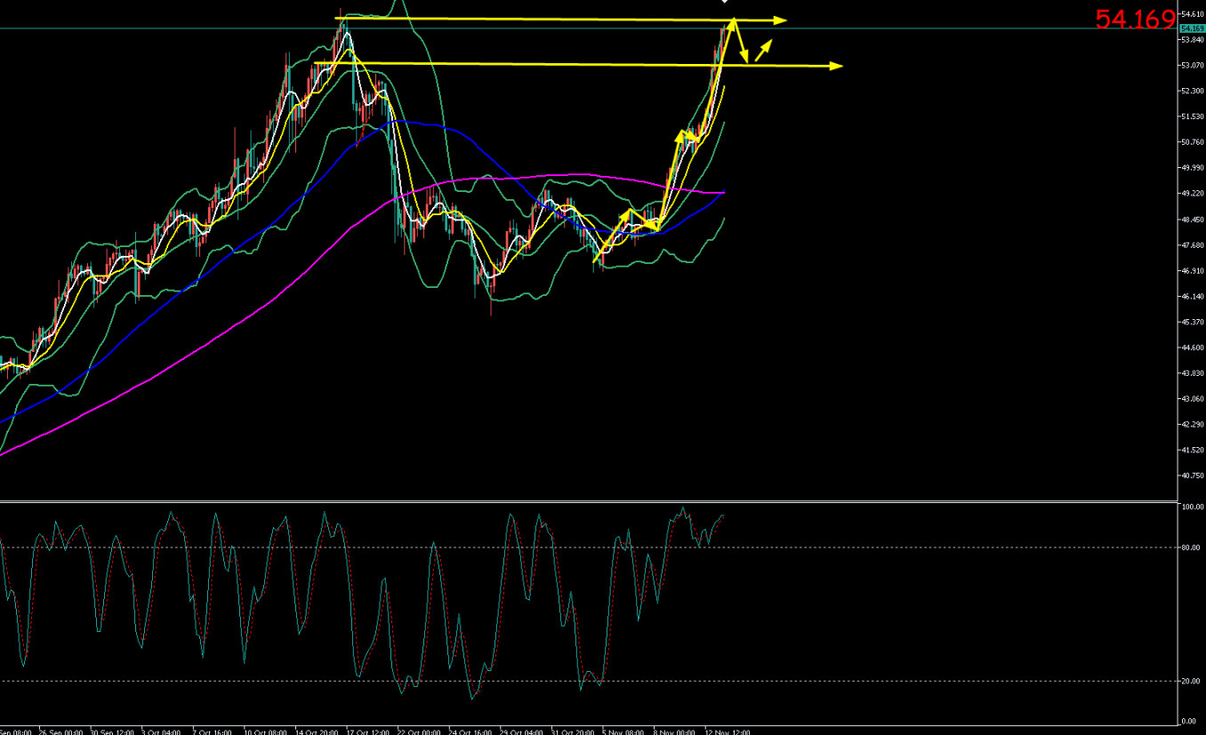Image resolution: width=1206 pixels, height=735 pixels.
Task: Click the 49.220 price scale label
Action: point(1191,194)
